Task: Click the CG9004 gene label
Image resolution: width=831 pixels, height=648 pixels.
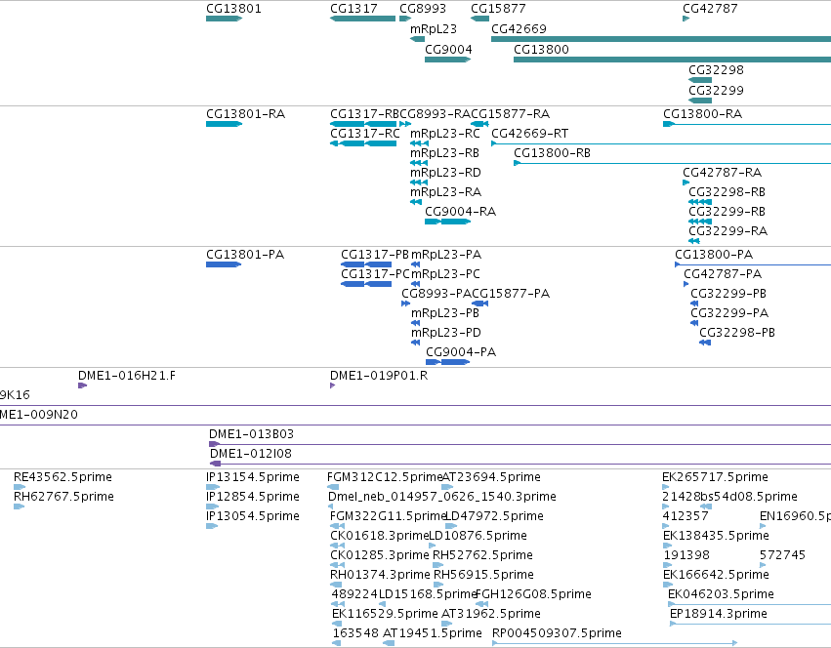Action: (x=448, y=49)
